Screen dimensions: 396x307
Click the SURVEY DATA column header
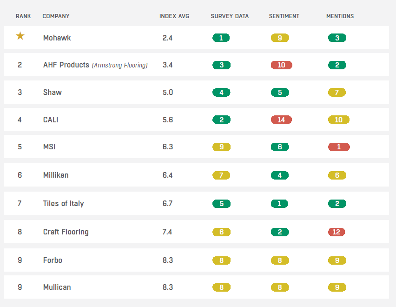[230, 16]
